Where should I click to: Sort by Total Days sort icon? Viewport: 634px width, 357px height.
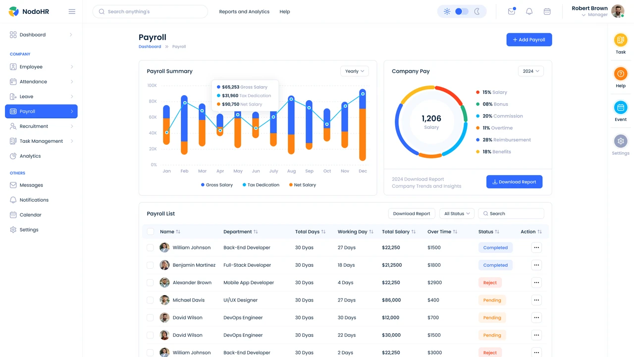point(323,232)
